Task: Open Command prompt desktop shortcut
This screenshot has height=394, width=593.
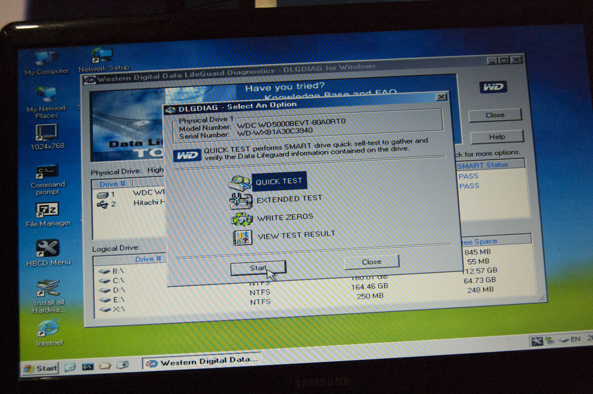Action: (47, 172)
